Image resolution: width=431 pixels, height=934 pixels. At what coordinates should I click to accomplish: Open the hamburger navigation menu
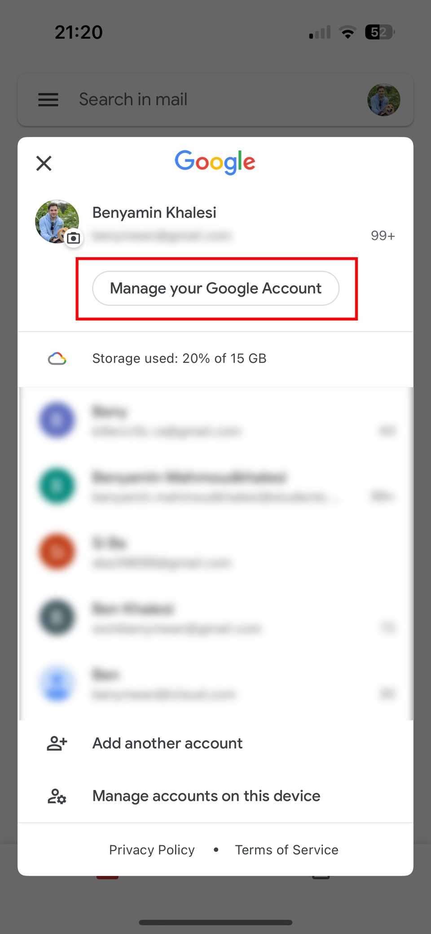point(48,100)
